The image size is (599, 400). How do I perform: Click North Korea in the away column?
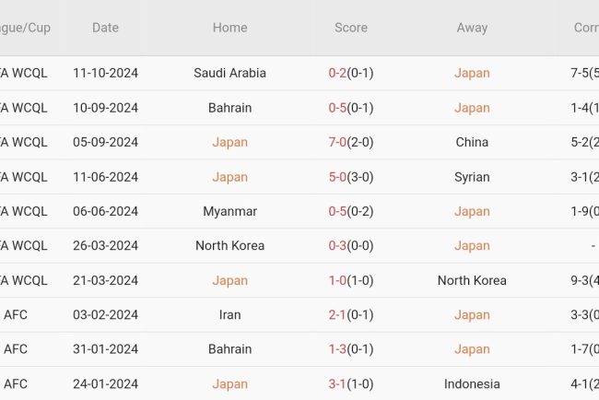coord(472,280)
